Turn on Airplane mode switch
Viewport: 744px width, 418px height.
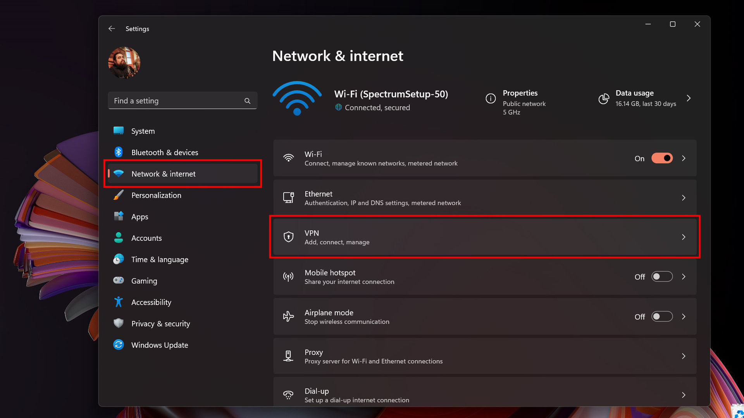pyautogui.click(x=662, y=317)
